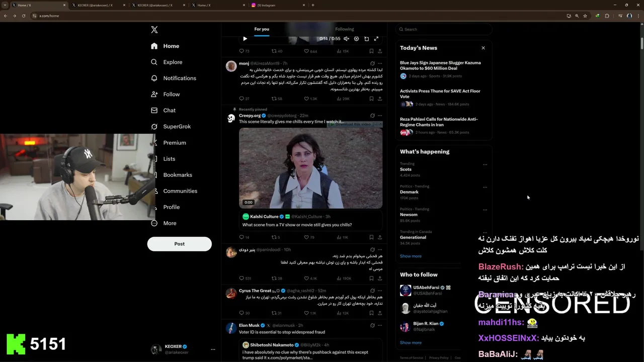Reload the page in the browser toolbar

(23, 16)
